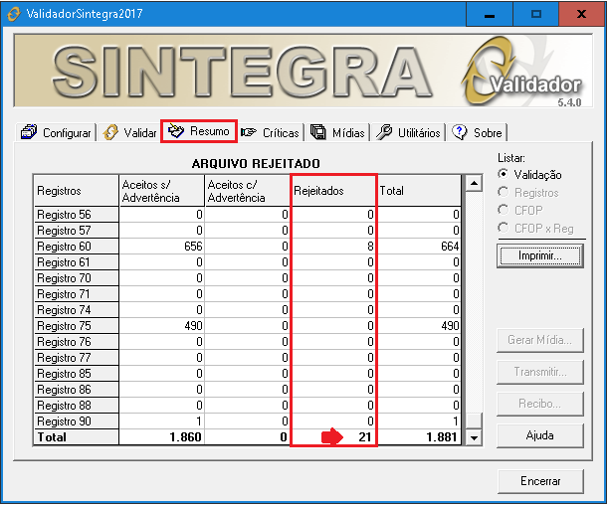The image size is (609, 505).
Task: Close the ValidadorSintegra2017 window
Action: point(582,14)
